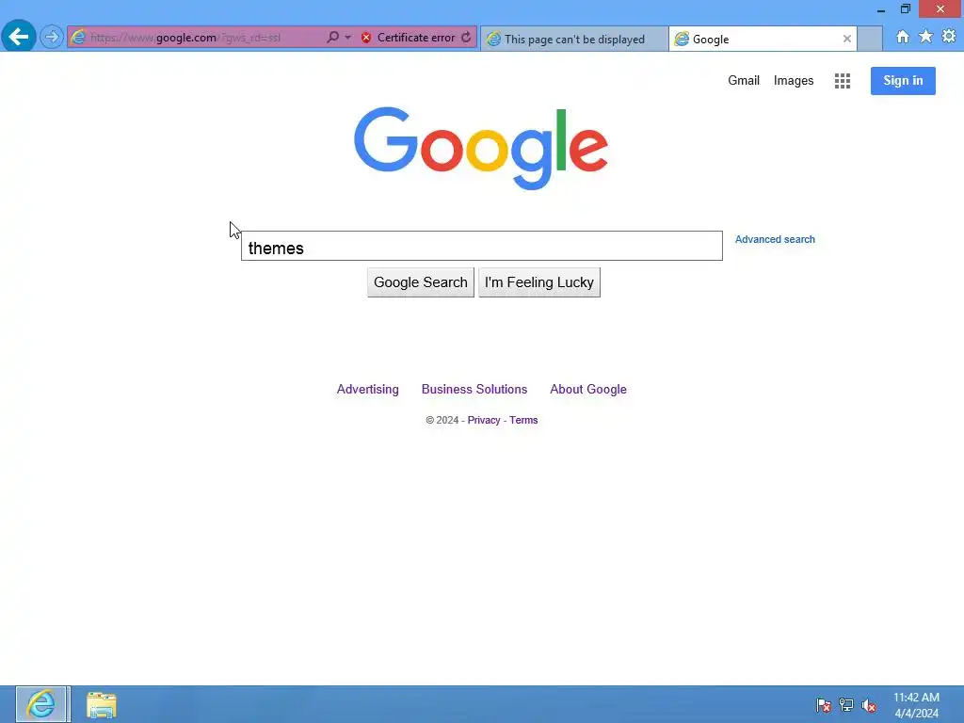Click the network status tray icon
The image size is (964, 723).
tap(846, 705)
